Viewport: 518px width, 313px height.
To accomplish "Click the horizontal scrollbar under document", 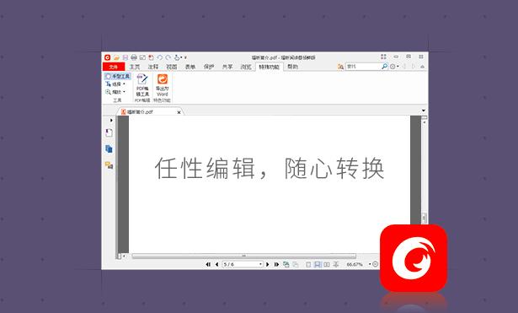I will pos(243,256).
